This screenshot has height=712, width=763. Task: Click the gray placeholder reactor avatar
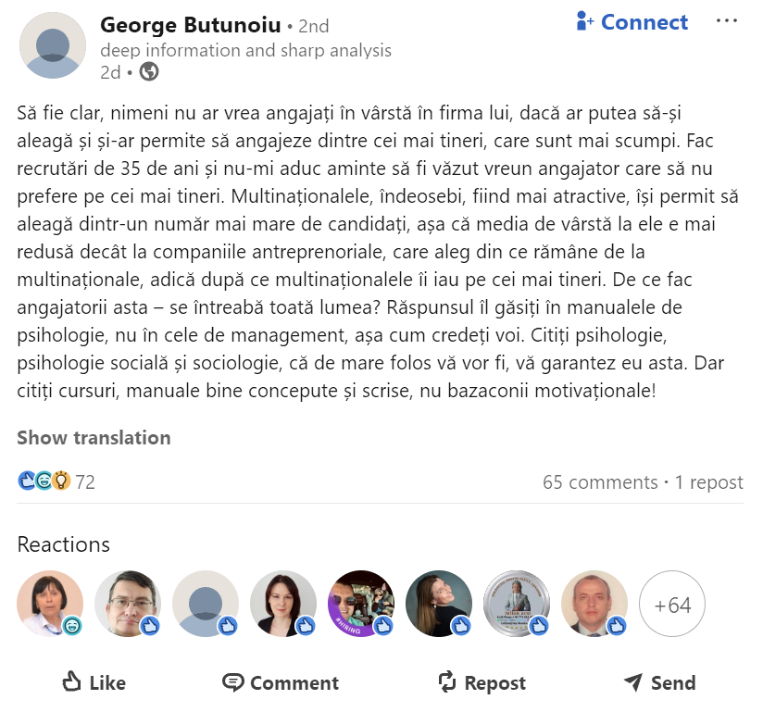(206, 604)
